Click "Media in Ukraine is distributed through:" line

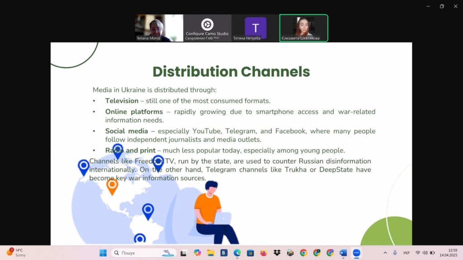[155, 90]
